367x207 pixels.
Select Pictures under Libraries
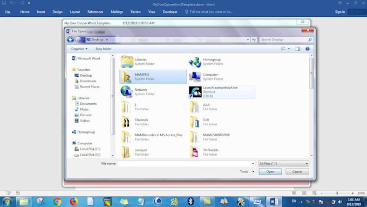click(x=83, y=115)
